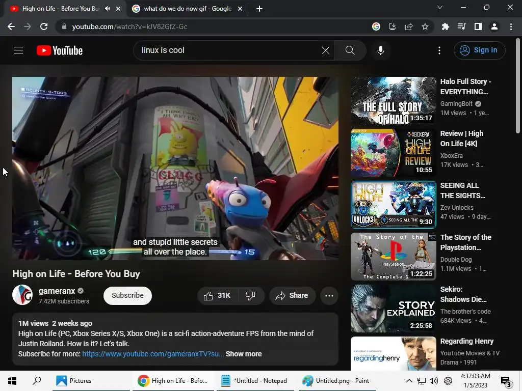This screenshot has height=391, width=522.
Task: Open a new browser tab
Action: pyautogui.click(x=259, y=9)
